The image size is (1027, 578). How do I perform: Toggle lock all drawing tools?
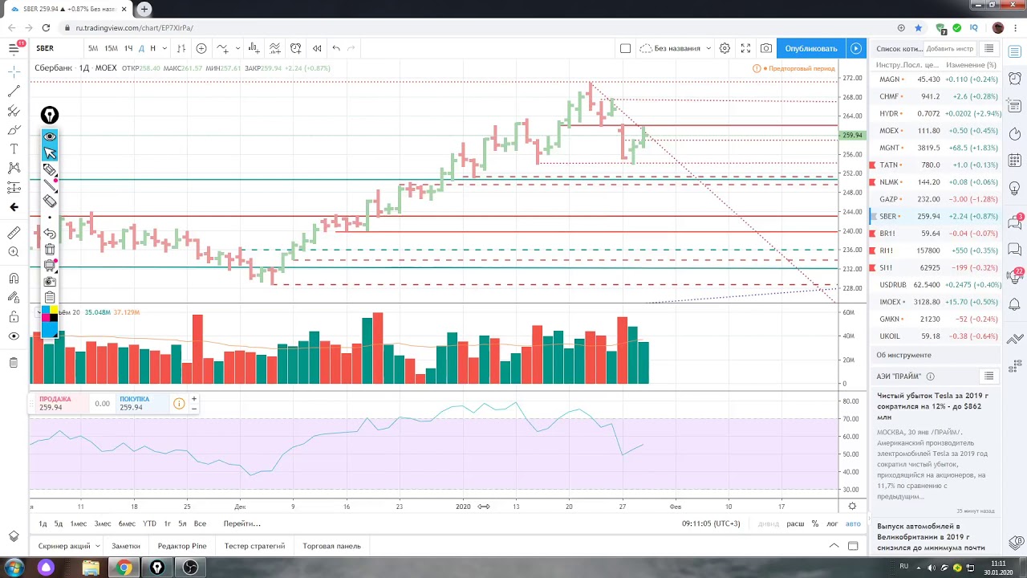click(x=14, y=317)
